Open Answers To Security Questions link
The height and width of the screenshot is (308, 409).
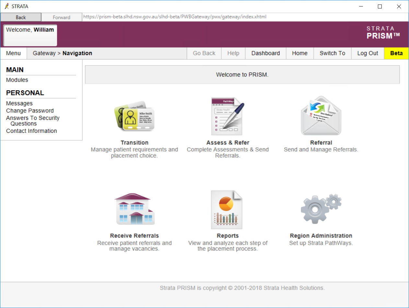pyautogui.click(x=33, y=121)
